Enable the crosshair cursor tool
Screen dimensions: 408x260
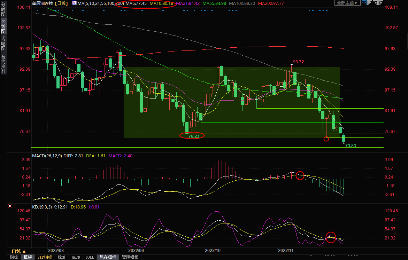pos(364,3)
